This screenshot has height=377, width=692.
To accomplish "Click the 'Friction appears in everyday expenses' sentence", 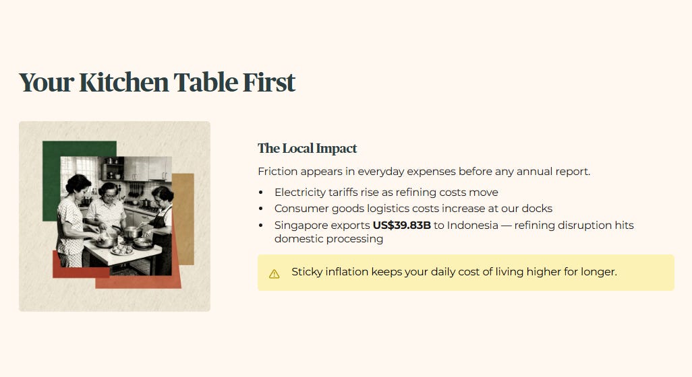I will 424,171.
